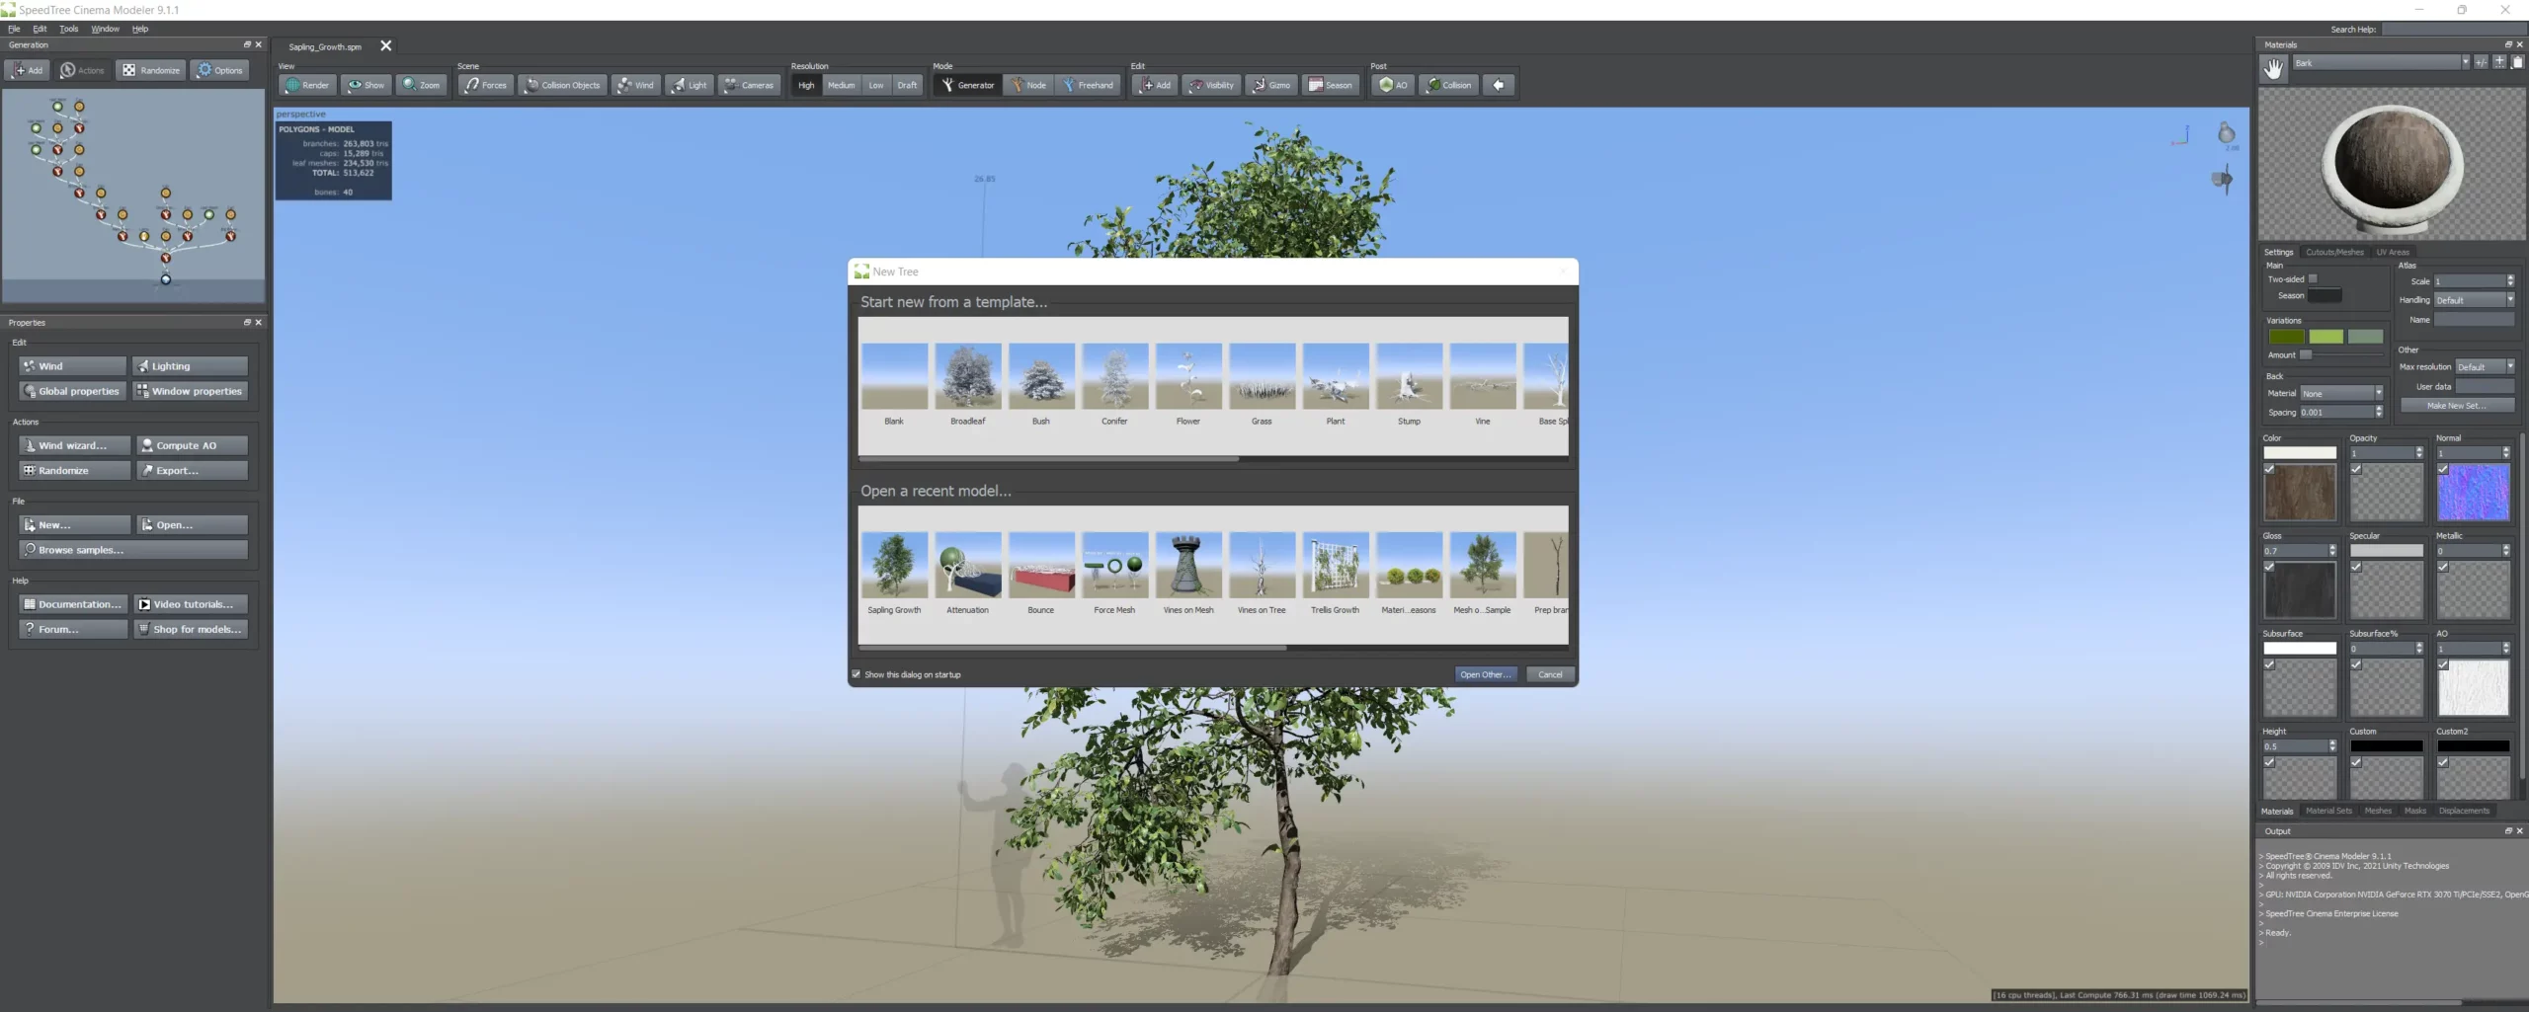Click the arrow button after Collision
The image size is (2529, 1012).
[1499, 85]
